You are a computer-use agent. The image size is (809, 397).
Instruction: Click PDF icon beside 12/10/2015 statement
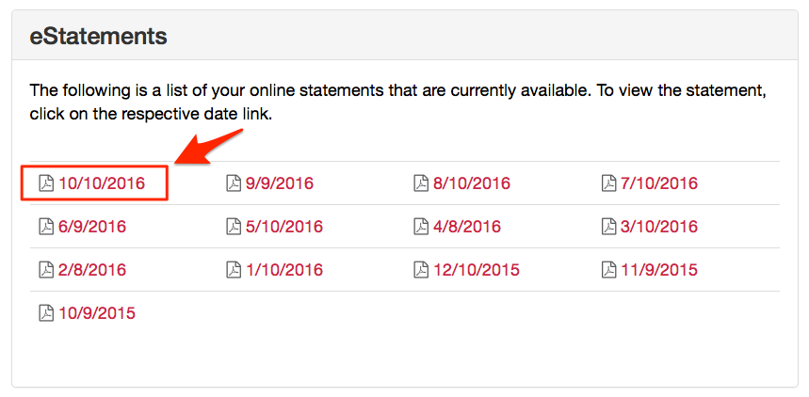[421, 270]
